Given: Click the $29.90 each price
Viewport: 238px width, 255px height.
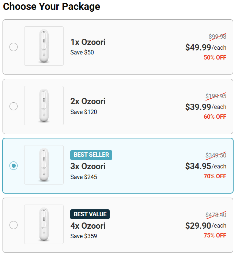Looking at the screenshot, I should click(205, 225).
